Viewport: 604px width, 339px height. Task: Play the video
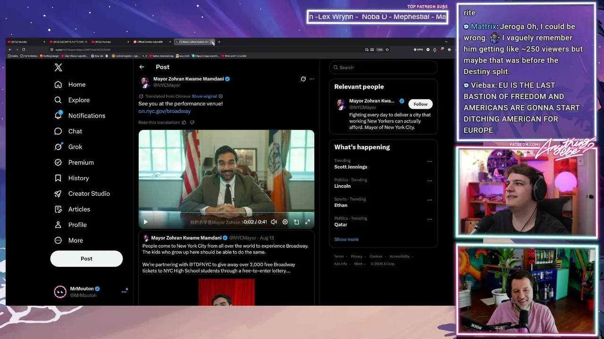tap(145, 222)
